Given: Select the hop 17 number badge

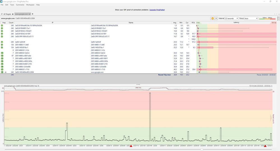Looking at the screenshot, I should [2, 69].
